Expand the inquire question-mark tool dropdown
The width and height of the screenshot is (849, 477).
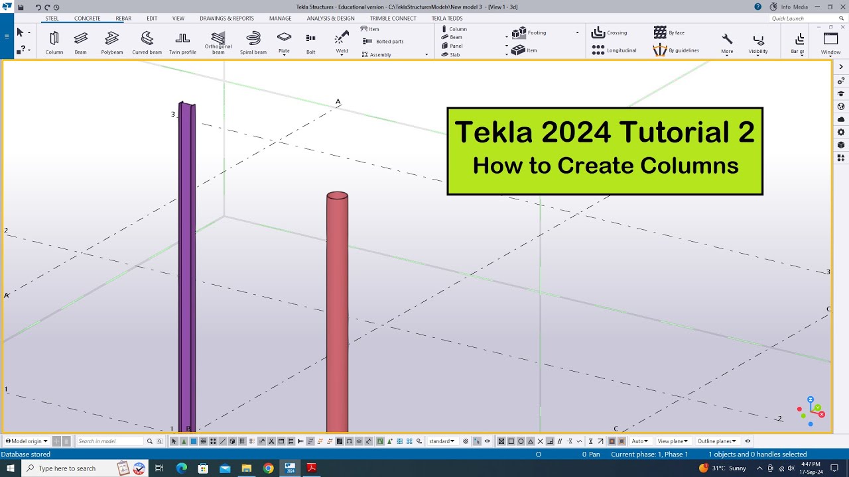pos(29,50)
